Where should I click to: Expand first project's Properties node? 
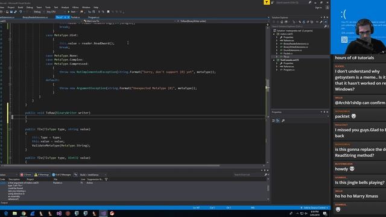[x=277, y=37]
